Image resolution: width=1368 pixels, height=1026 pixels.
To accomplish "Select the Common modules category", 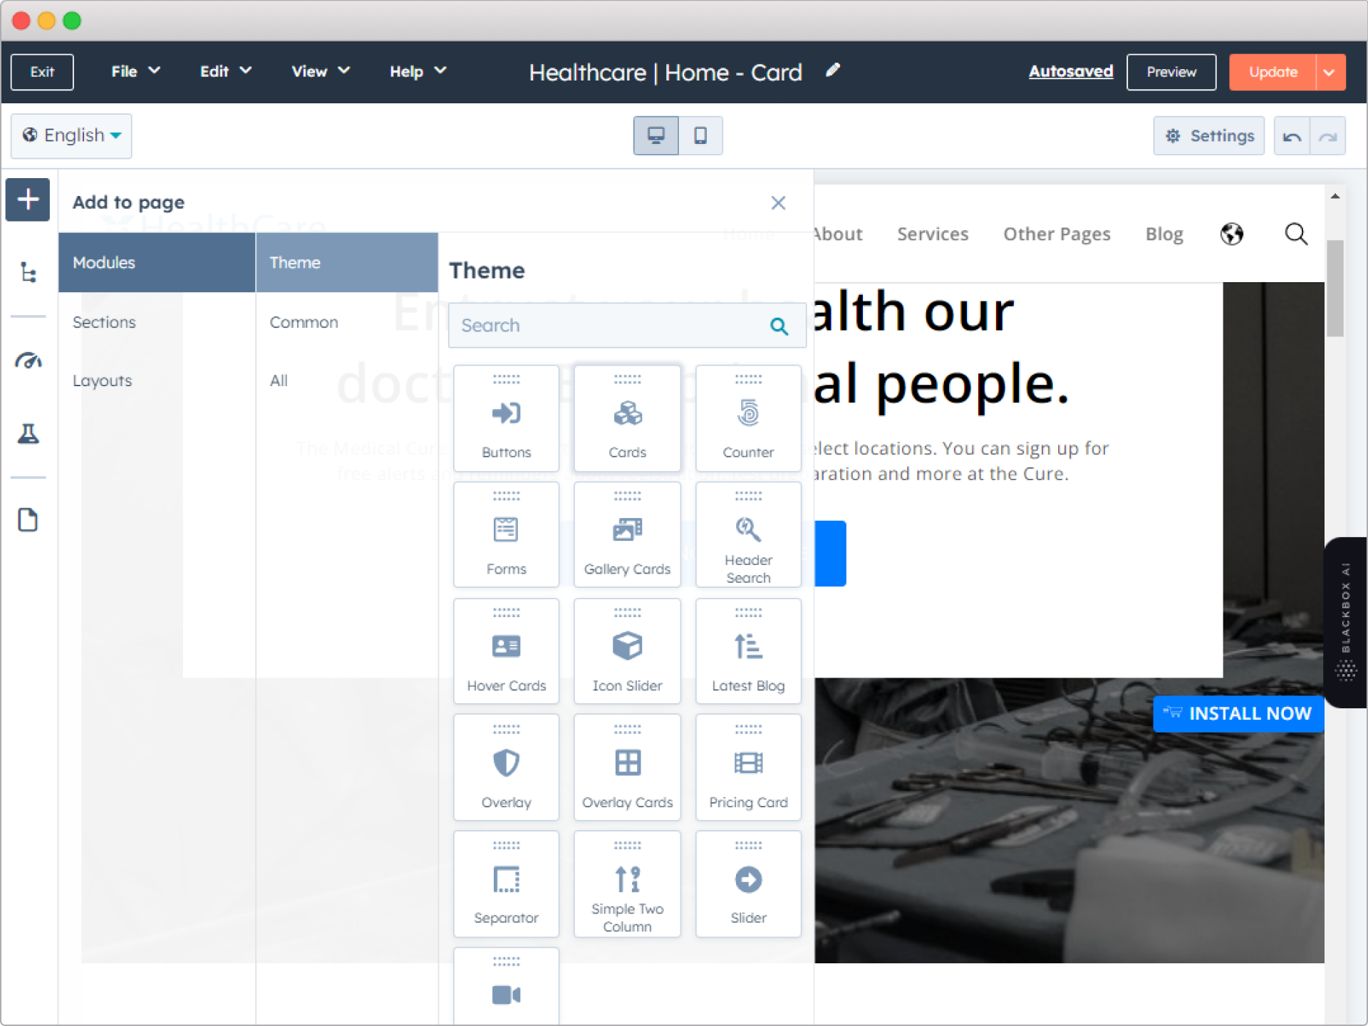I will [x=304, y=322].
